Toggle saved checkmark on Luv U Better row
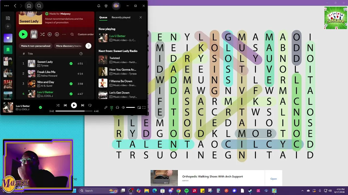 (x=71, y=94)
